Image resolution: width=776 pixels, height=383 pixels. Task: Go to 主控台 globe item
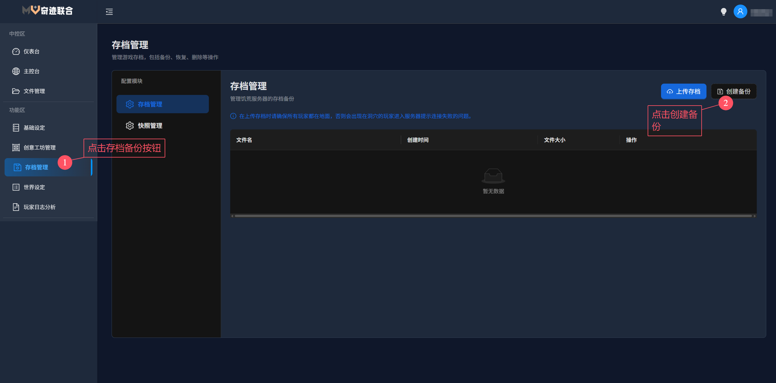point(31,71)
